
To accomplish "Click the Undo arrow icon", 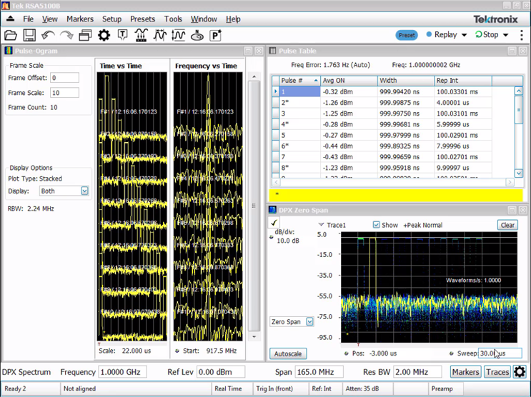I will click(x=48, y=35).
